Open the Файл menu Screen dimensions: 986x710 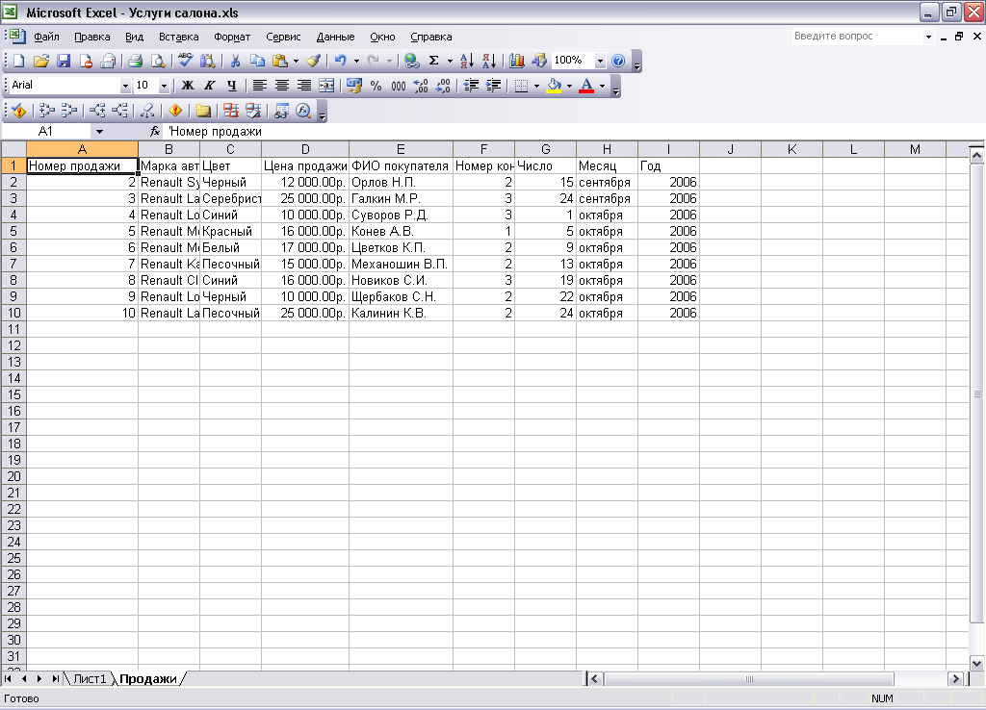click(46, 37)
